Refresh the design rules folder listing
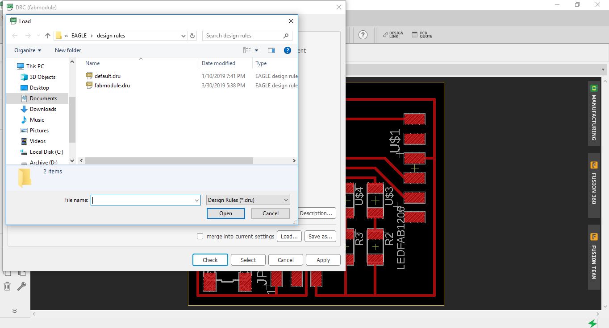 click(192, 36)
